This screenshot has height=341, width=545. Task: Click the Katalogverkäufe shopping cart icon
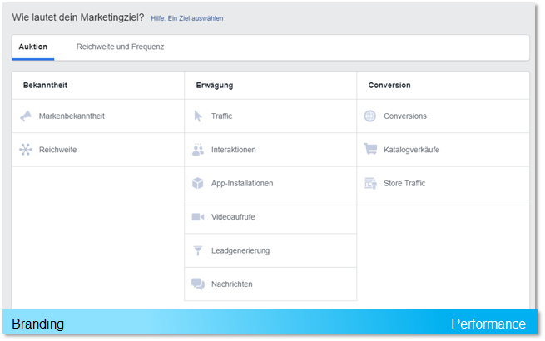tap(370, 149)
